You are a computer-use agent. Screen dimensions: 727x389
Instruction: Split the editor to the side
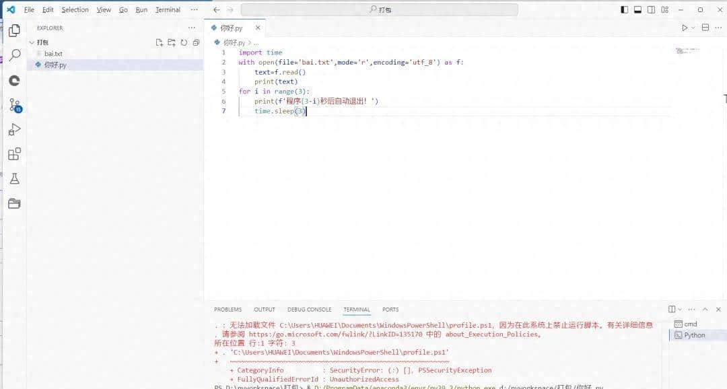[705, 28]
